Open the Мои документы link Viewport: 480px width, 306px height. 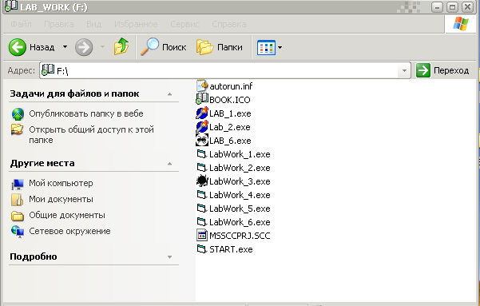pos(61,199)
